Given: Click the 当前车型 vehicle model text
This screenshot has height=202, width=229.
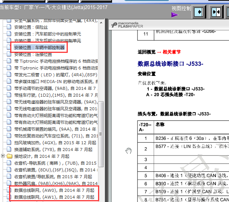Looking at the screenshot, I should pyautogui.click(x=54, y=8).
